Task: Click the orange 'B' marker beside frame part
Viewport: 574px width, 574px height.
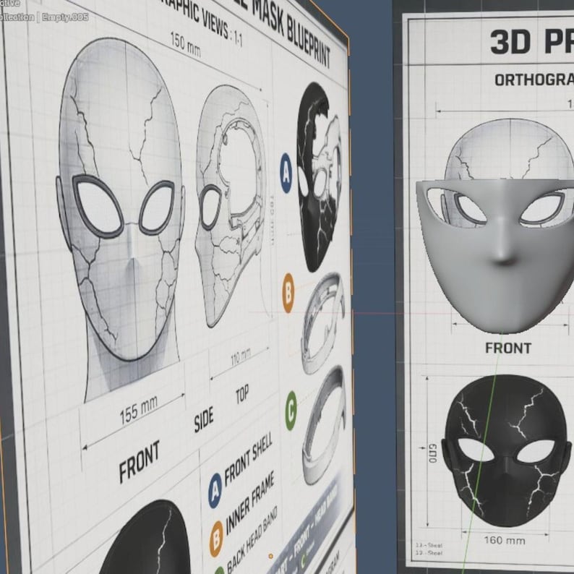Action: coord(288,293)
